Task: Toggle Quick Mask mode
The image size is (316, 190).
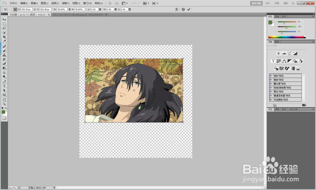Action: [x=4, y=118]
